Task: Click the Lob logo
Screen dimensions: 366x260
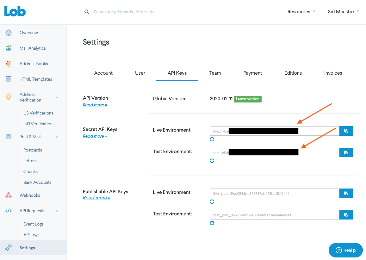Action: coord(15,11)
